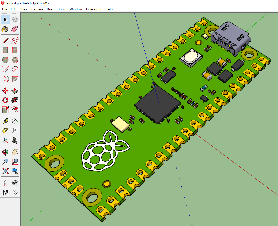Activate the Push/Pull tool
This screenshot has width=278, height=226.
coord(15,91)
